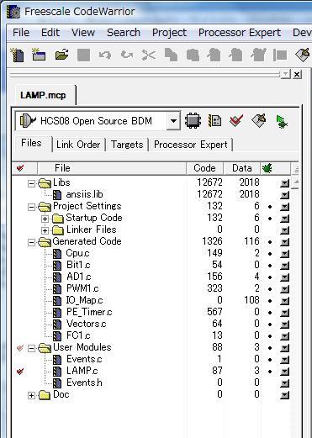Collapse the Generated Code folder
This screenshot has height=438, width=312.
click(32, 242)
